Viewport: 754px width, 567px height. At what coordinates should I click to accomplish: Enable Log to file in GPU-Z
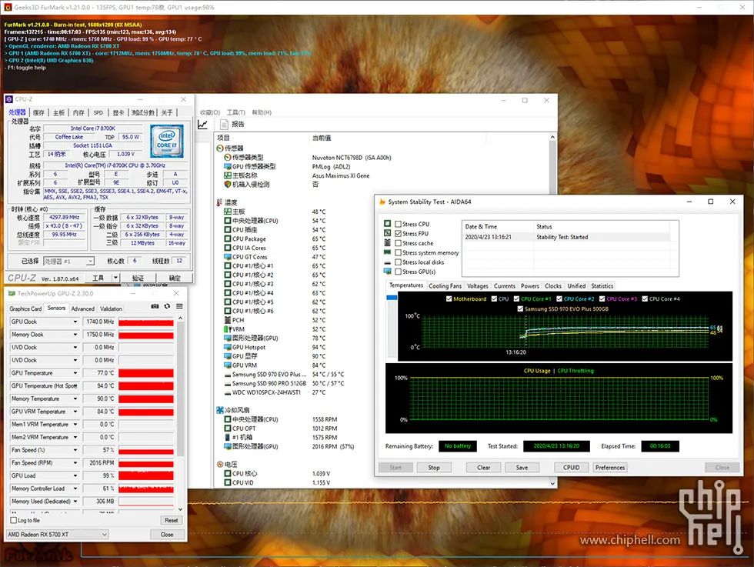pyautogui.click(x=14, y=520)
